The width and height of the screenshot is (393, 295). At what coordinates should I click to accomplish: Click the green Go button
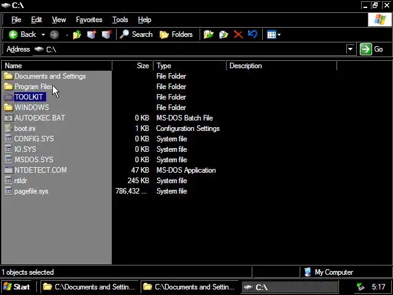[x=372, y=49]
